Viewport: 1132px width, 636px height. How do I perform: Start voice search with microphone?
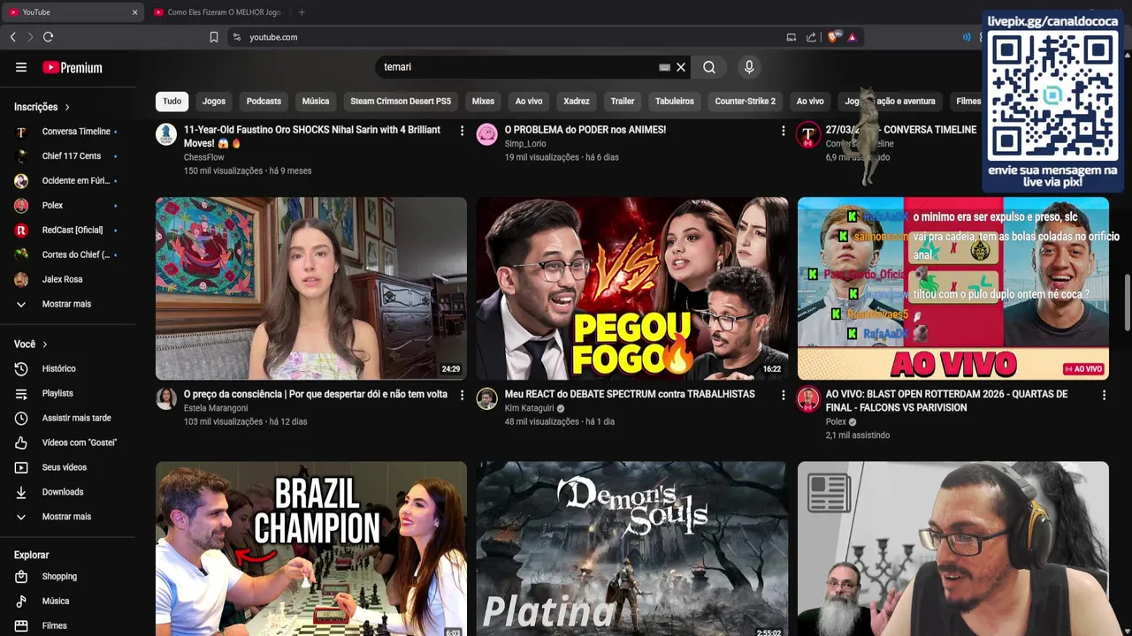click(x=749, y=67)
